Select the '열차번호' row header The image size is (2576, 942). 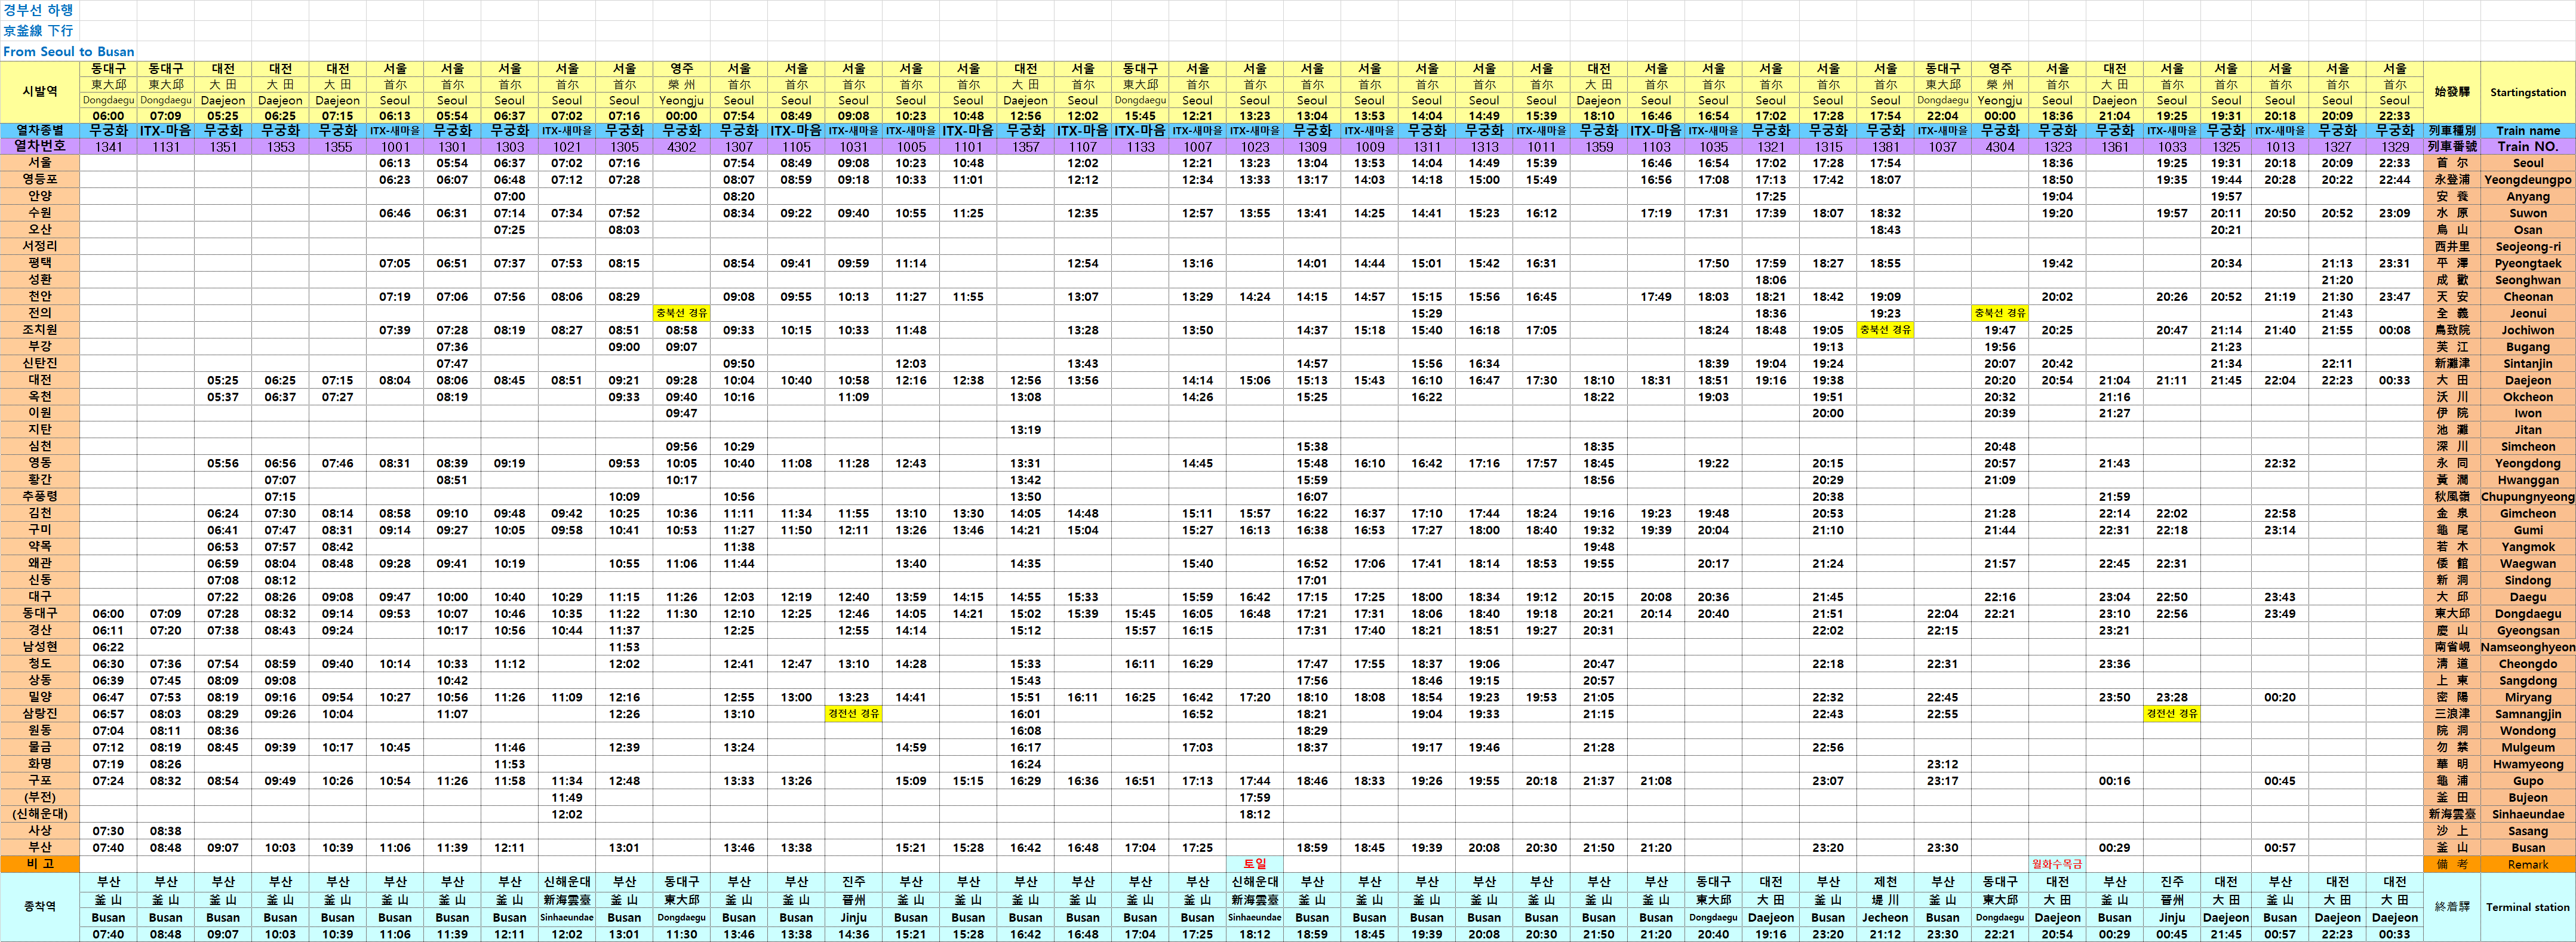(x=40, y=146)
